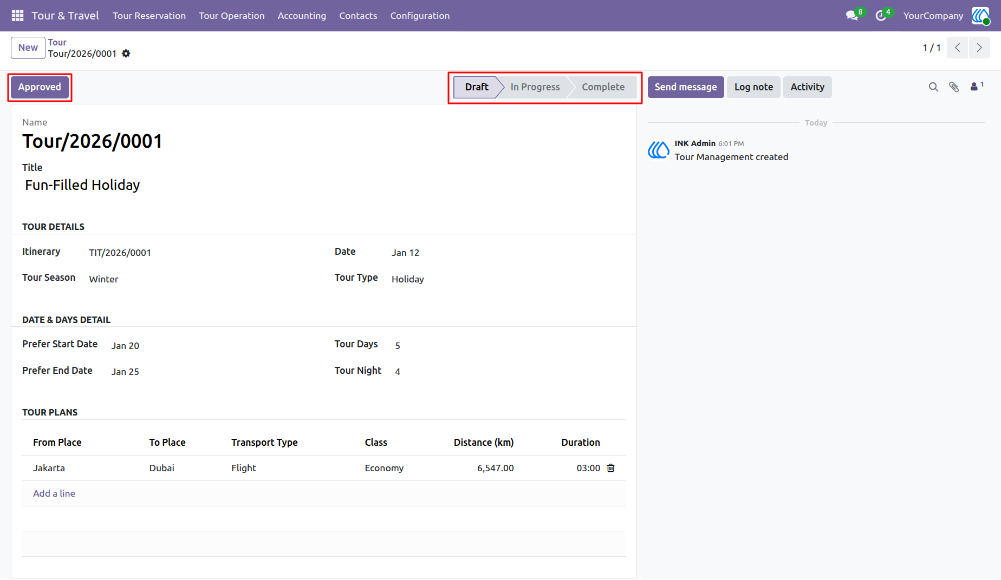Image resolution: width=1001 pixels, height=580 pixels.
Task: Delete the Jakarta to Dubai plan line
Action: [x=611, y=468]
